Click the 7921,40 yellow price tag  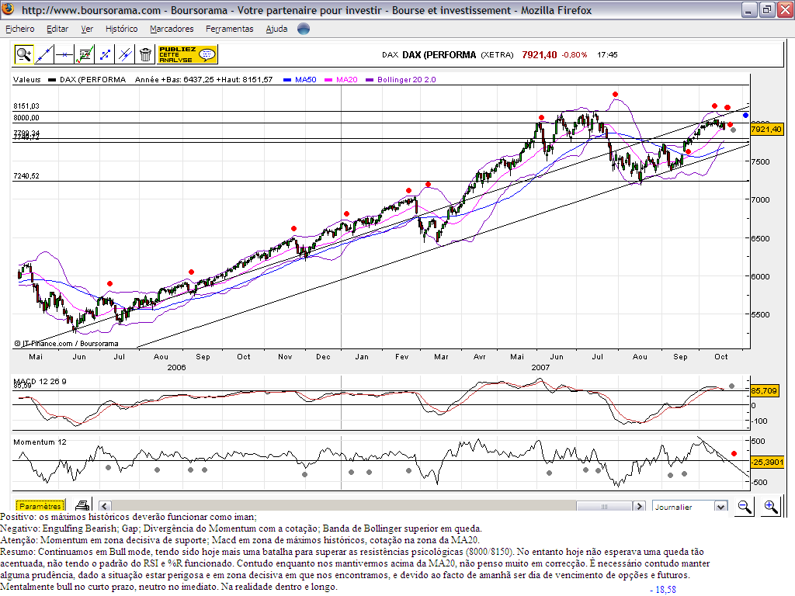pos(766,130)
